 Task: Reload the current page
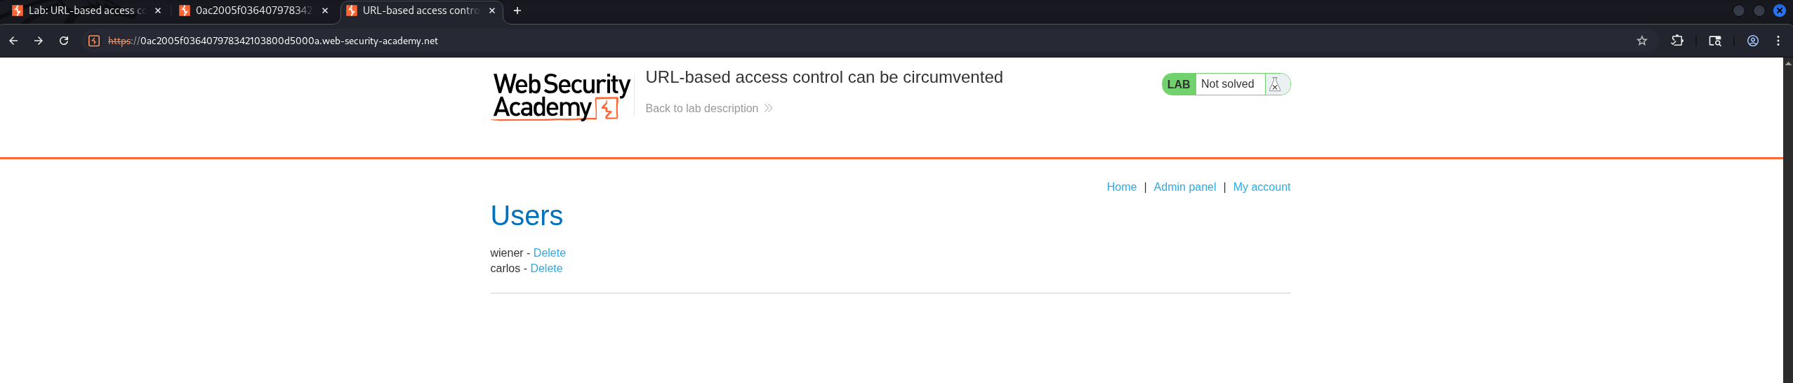point(64,41)
